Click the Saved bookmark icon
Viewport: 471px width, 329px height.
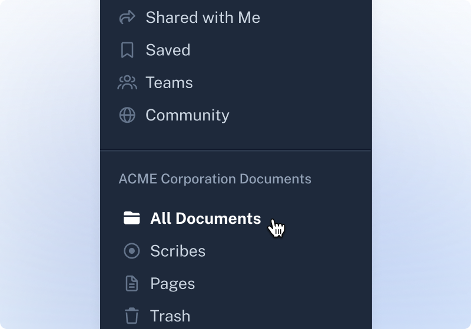click(x=127, y=50)
